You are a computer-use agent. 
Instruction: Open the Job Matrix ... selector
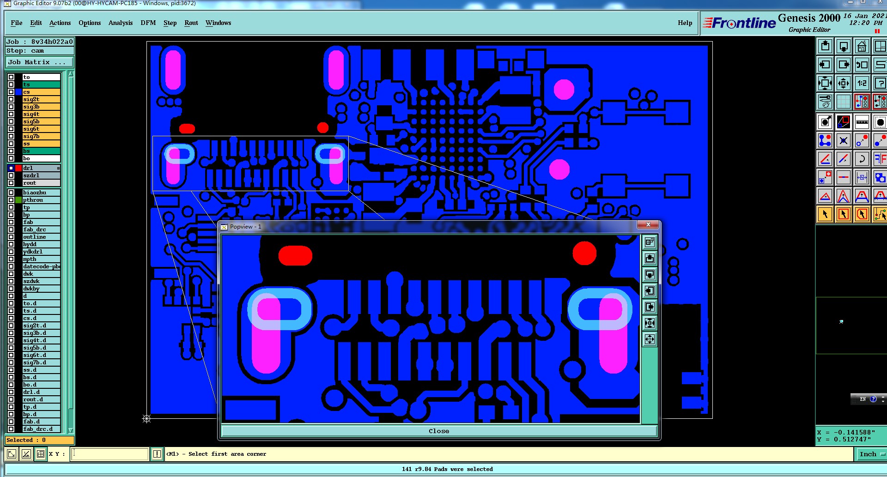[x=39, y=62]
